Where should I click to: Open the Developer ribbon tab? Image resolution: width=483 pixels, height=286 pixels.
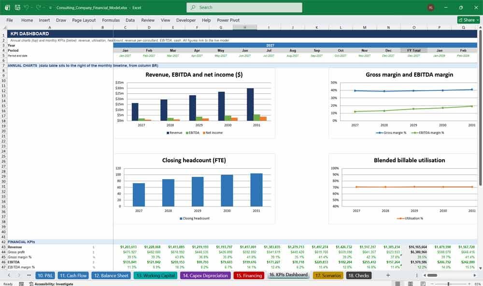coord(186,20)
